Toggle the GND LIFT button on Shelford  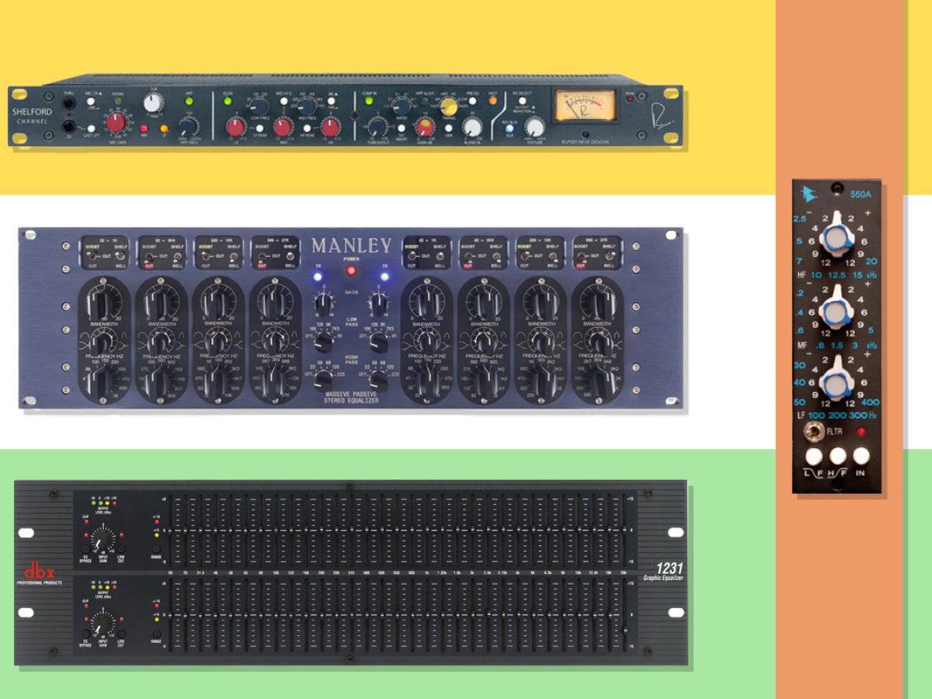tap(91, 128)
